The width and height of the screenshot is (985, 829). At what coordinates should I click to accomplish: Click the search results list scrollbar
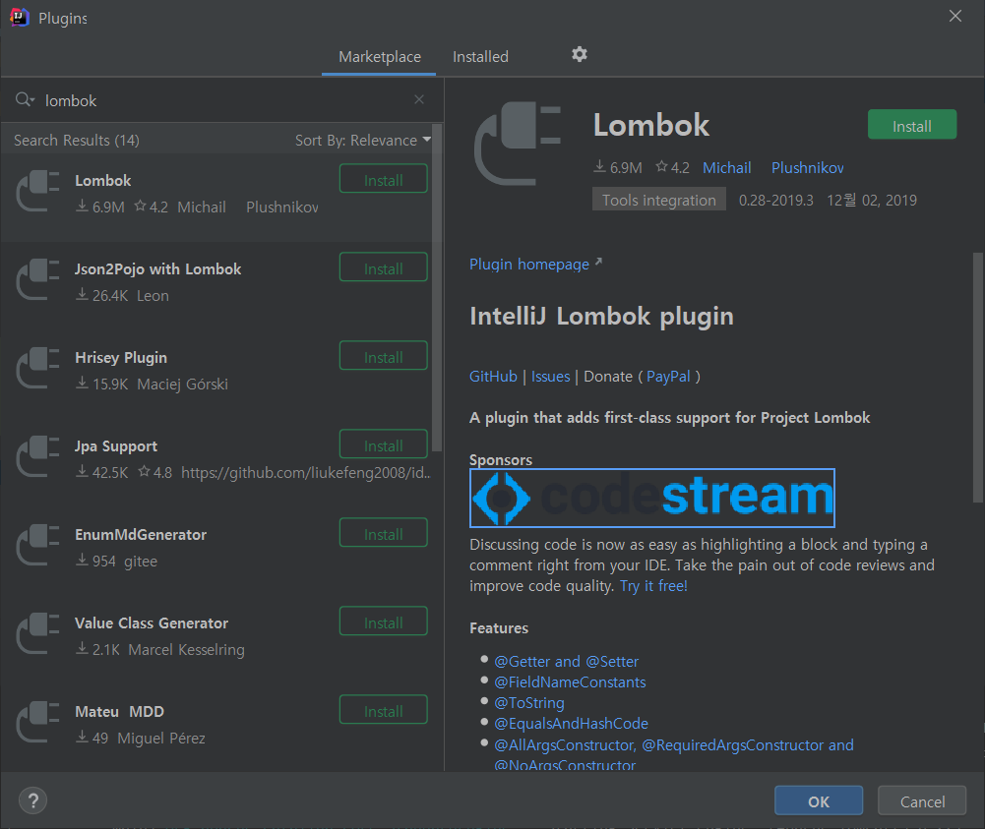point(437,287)
